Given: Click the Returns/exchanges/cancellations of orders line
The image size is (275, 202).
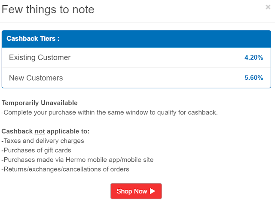Looking at the screenshot, I should coord(65,169).
